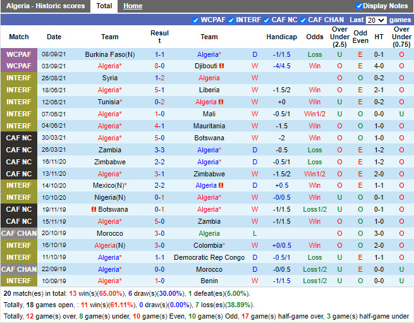
Task: Click red card icon next to Djibouti
Action: click(222, 66)
